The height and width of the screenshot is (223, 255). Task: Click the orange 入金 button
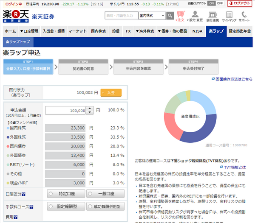point(111,92)
